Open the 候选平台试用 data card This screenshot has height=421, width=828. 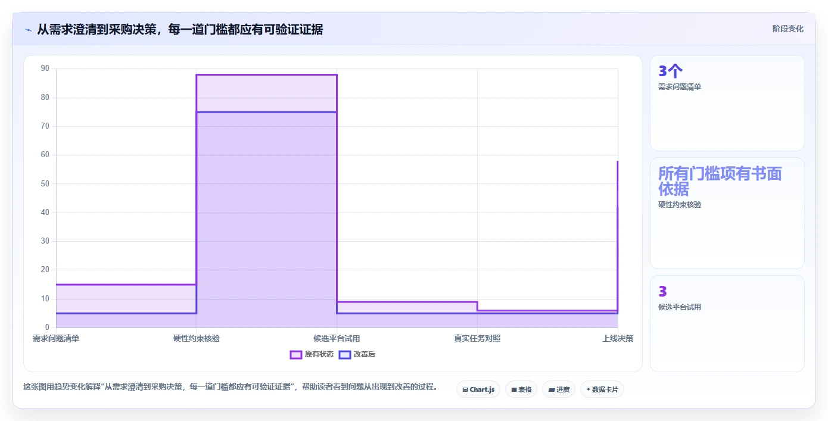727,323
